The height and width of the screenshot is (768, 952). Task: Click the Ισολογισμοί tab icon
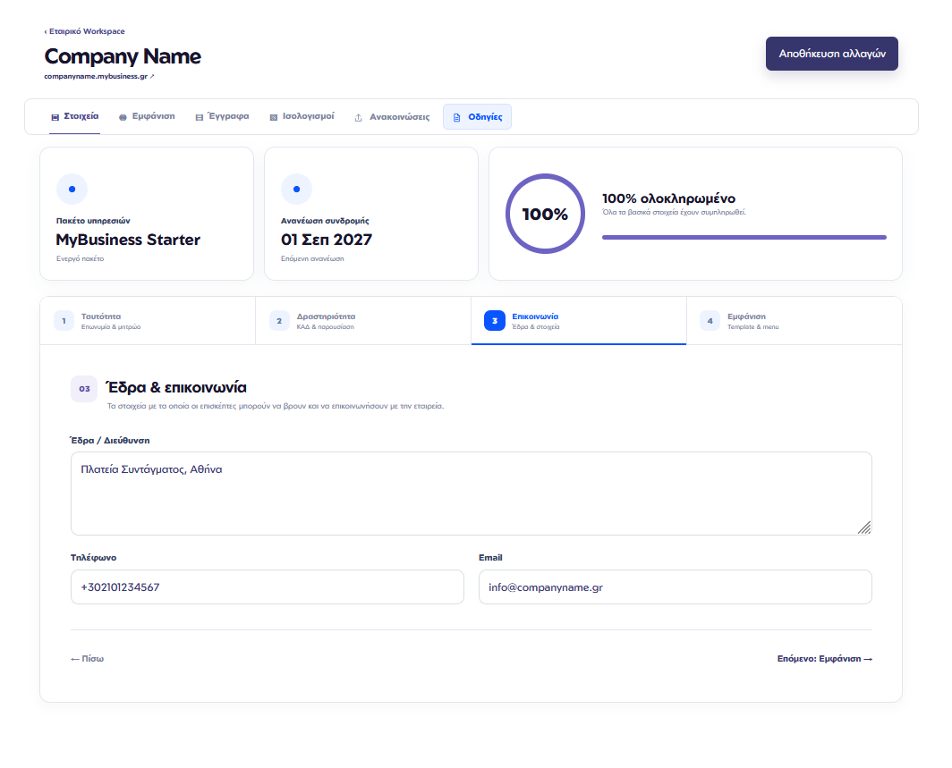point(273,117)
